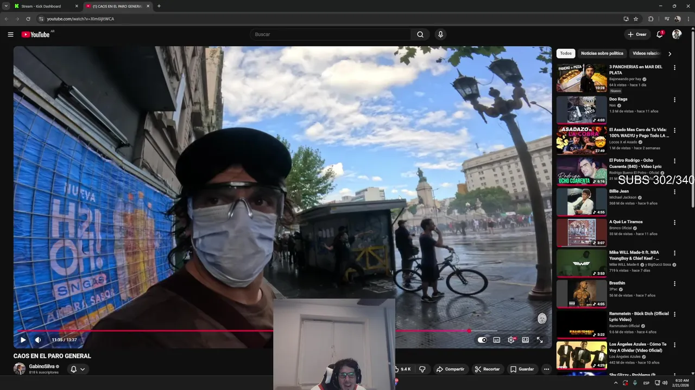Screen dimensions: 695x390
Task: Mute the video with speaker icon
Action: [38, 340]
